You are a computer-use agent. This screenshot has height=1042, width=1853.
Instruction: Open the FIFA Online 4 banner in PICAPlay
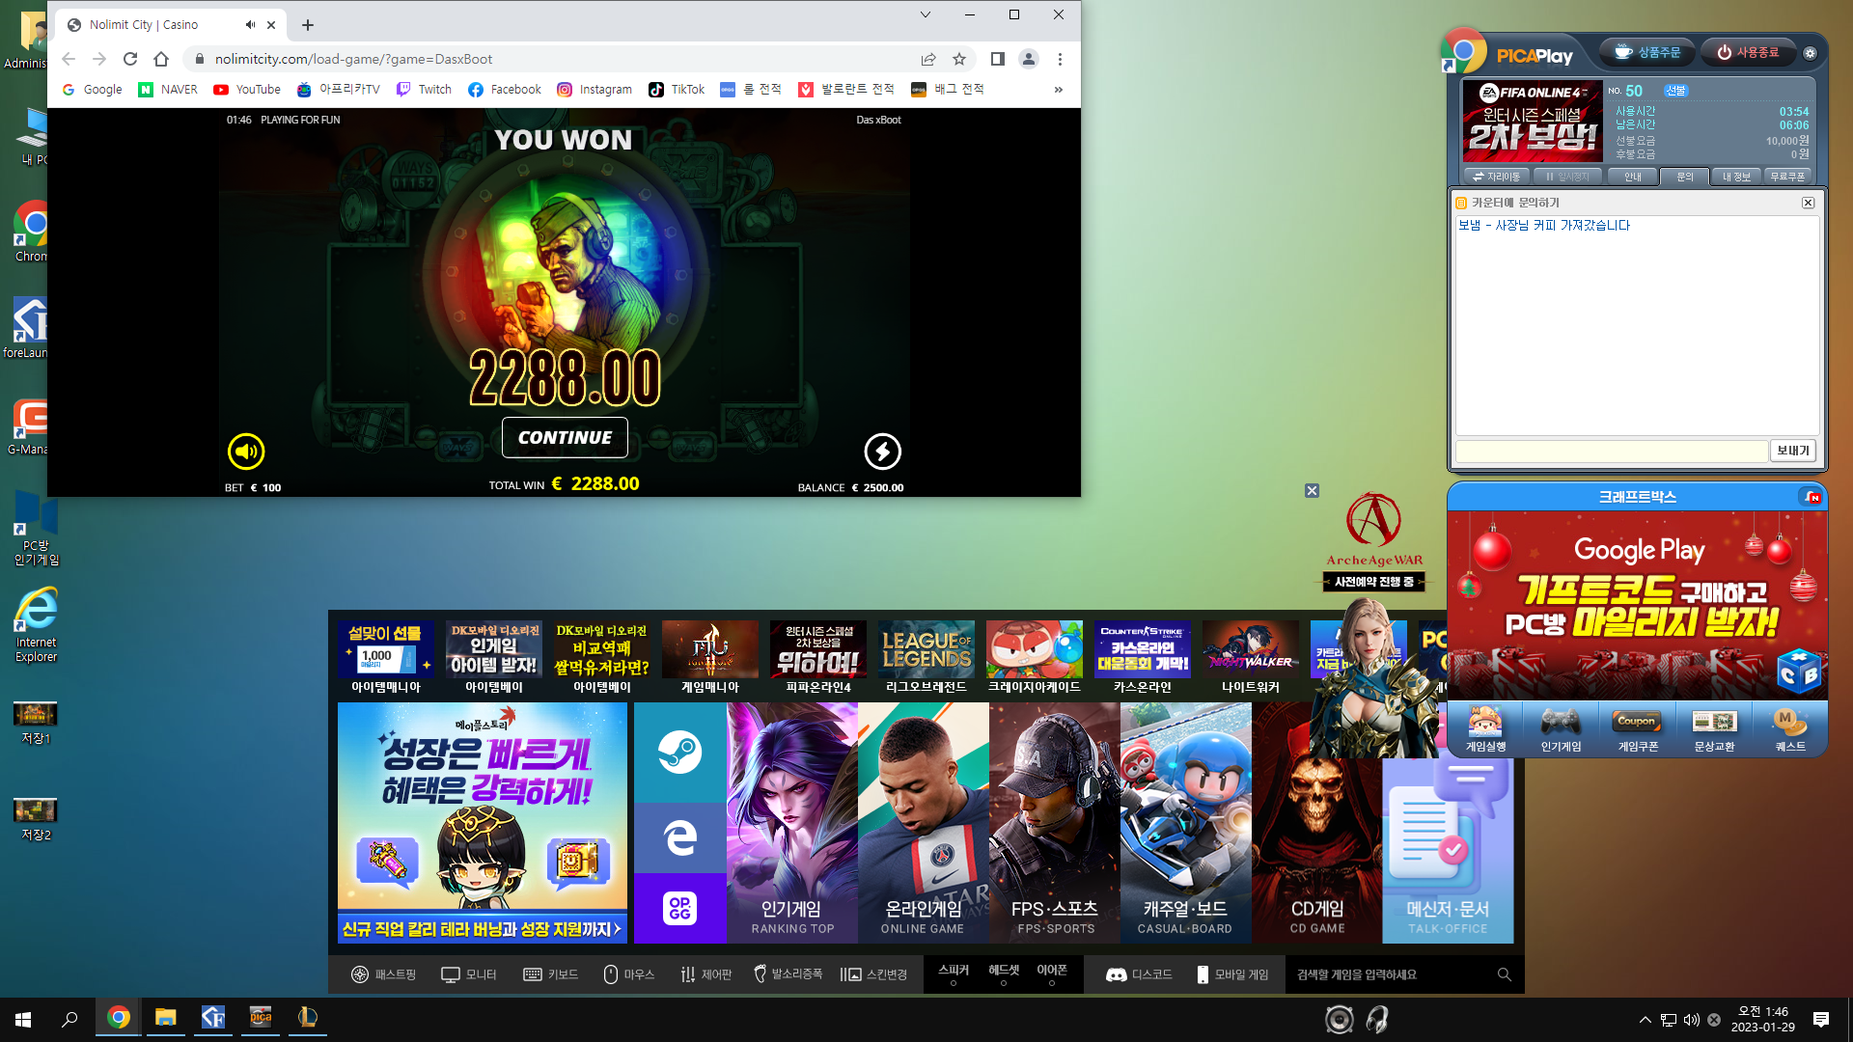(1533, 121)
